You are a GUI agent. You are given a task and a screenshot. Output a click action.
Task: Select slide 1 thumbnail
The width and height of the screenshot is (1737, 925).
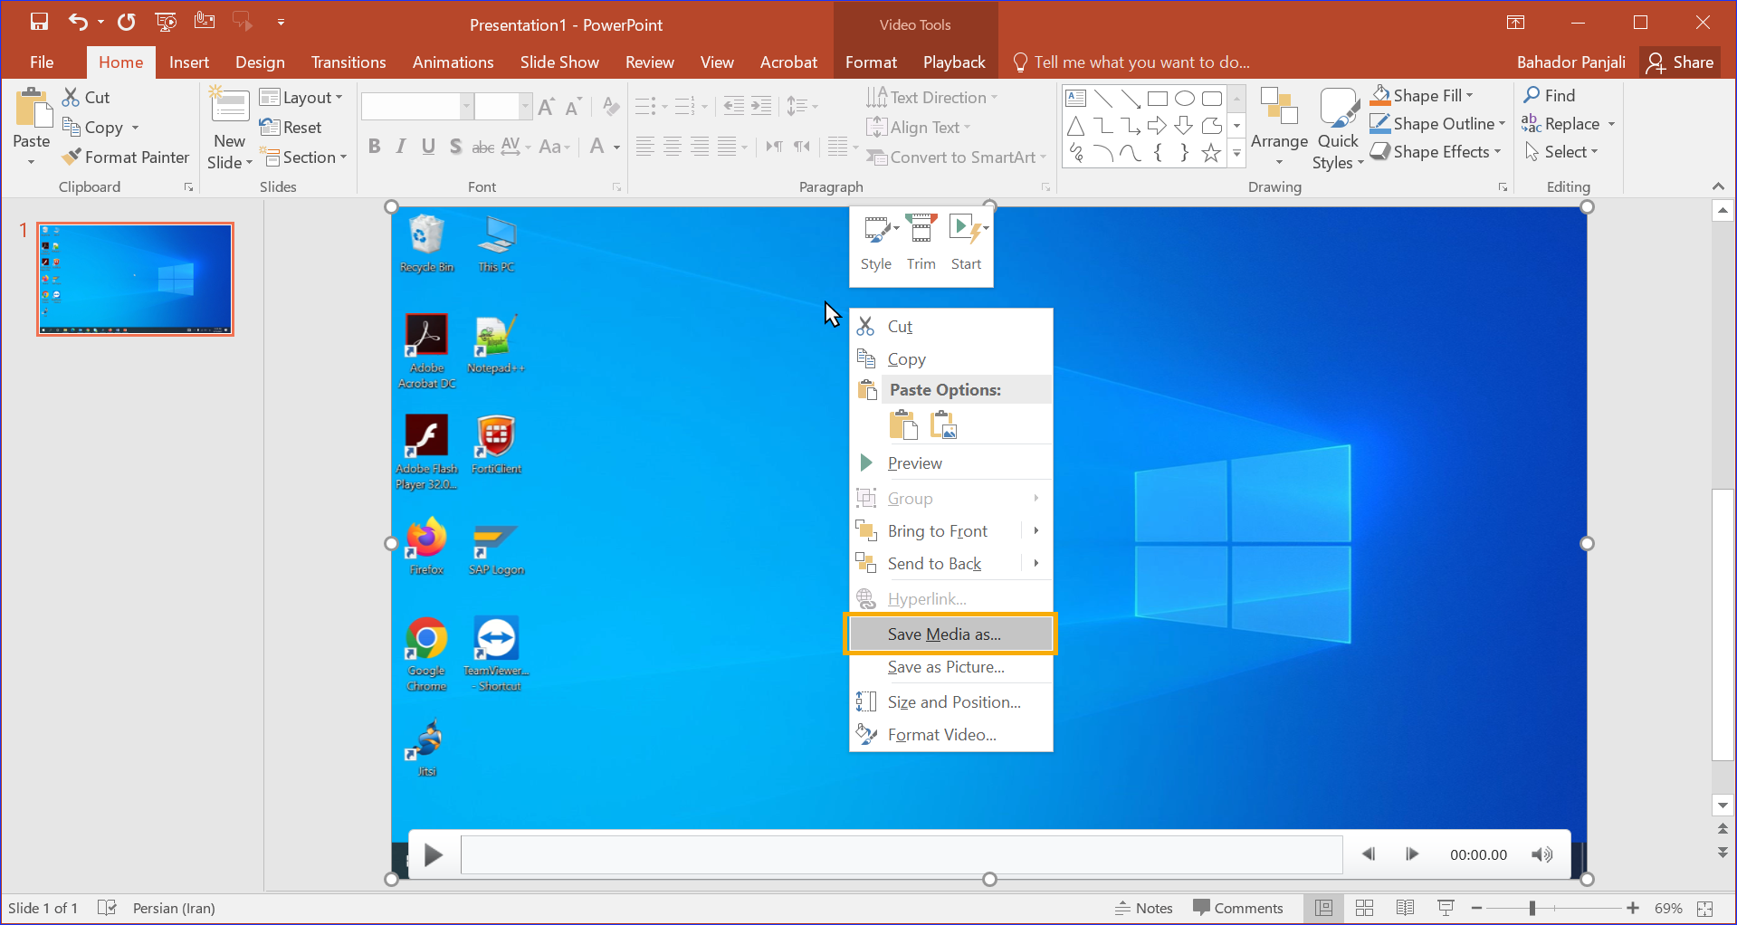coord(135,280)
